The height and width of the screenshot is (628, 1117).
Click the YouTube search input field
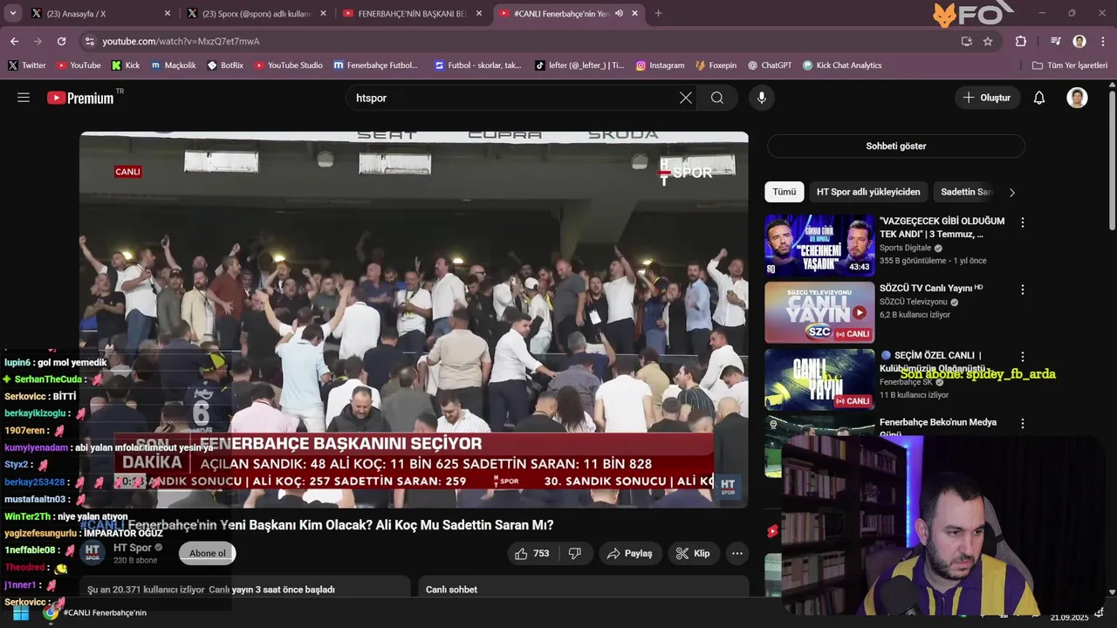click(513, 98)
